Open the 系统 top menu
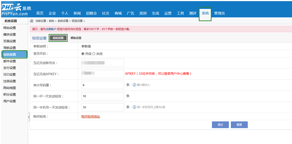The height and width of the screenshot is (144, 292). [x=205, y=13]
